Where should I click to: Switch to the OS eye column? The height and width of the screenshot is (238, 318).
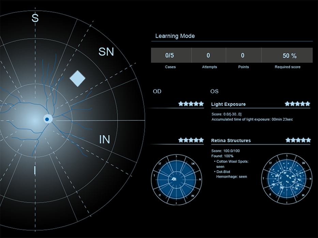pos(214,91)
